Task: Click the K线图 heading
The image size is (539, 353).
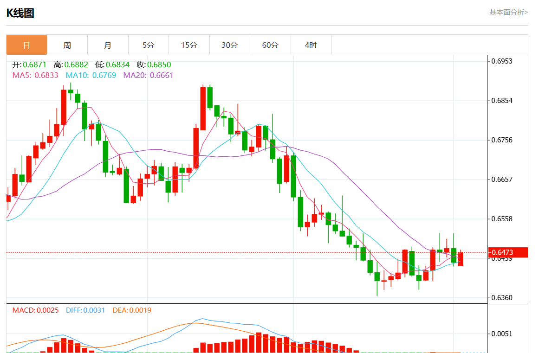Action: [x=20, y=13]
